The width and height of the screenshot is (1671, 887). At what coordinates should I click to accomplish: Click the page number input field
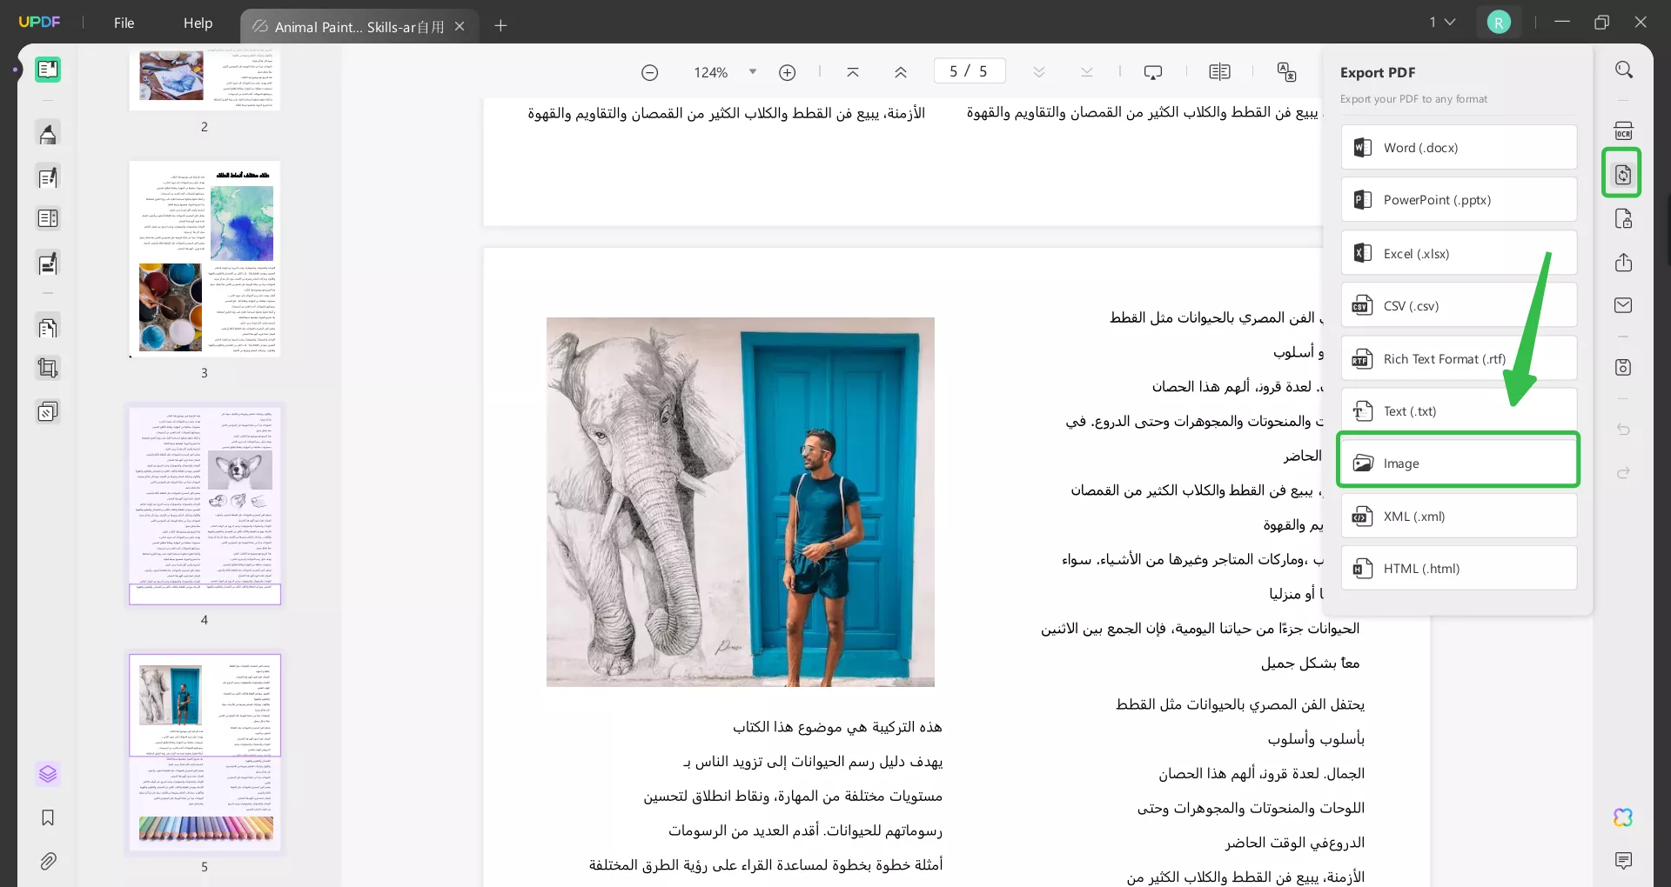[x=969, y=71]
